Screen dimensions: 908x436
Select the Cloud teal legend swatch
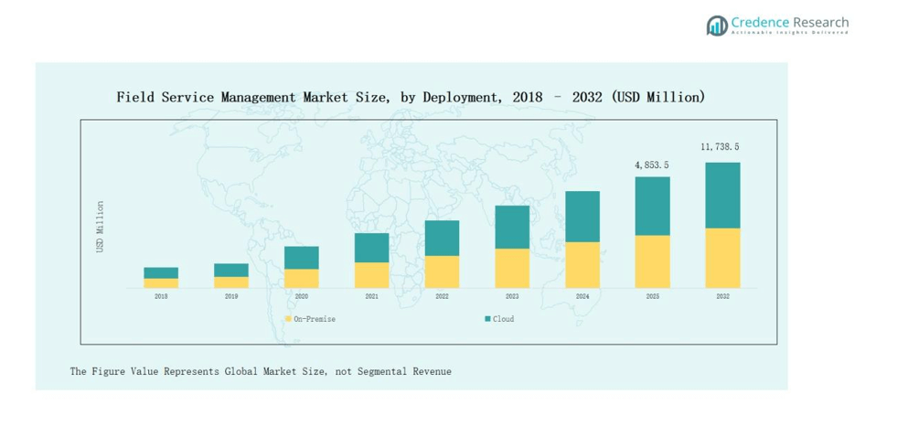coord(487,319)
